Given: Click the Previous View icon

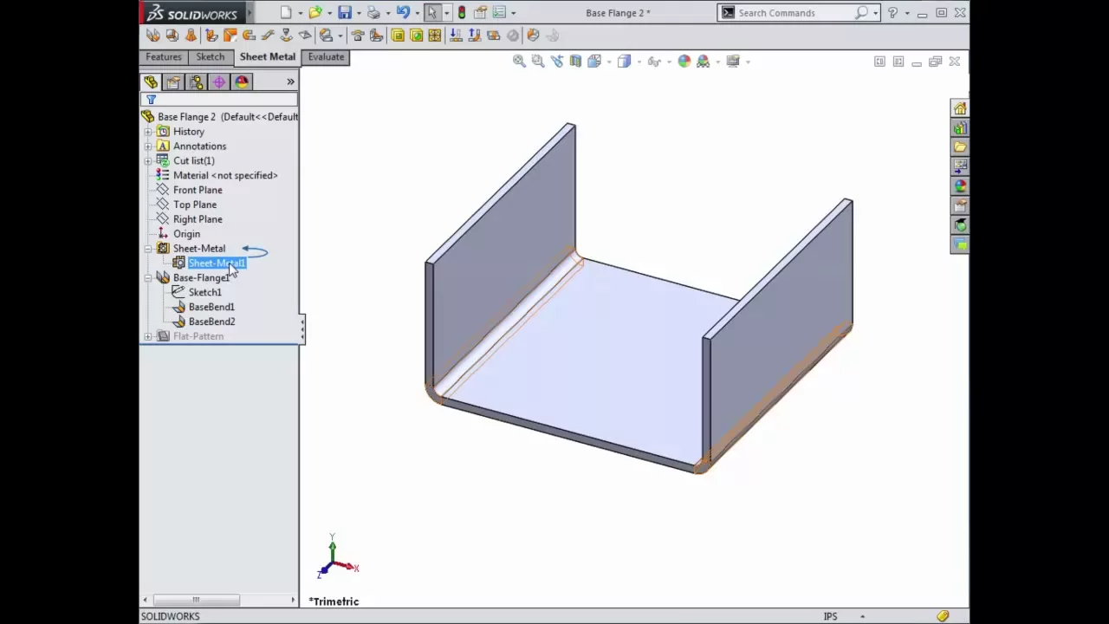Looking at the screenshot, I should click(556, 62).
